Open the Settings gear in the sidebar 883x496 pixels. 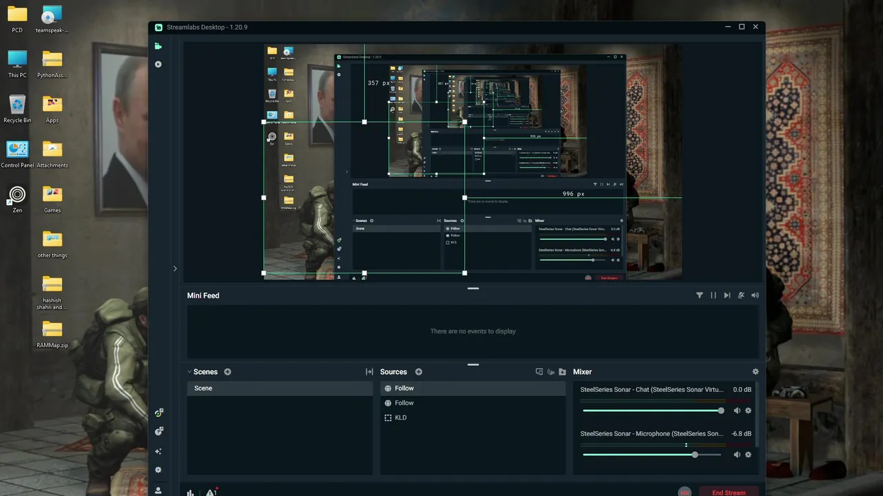(158, 470)
